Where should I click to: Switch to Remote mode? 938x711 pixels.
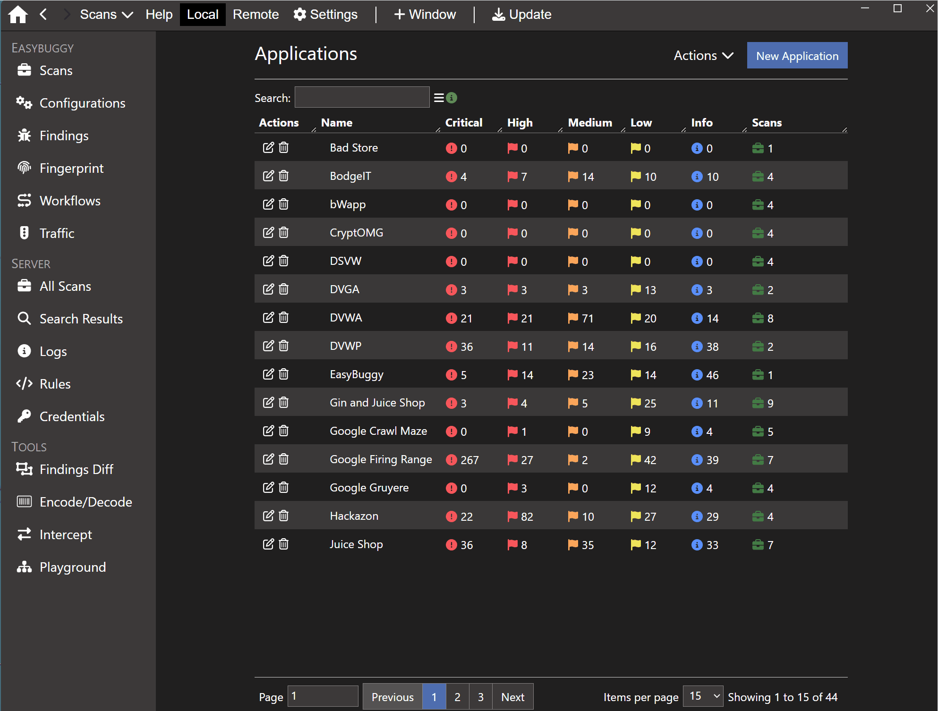(256, 14)
